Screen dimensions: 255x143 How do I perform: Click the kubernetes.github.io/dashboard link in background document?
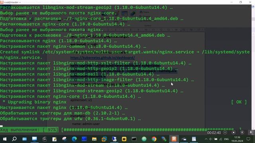(x=102, y=58)
